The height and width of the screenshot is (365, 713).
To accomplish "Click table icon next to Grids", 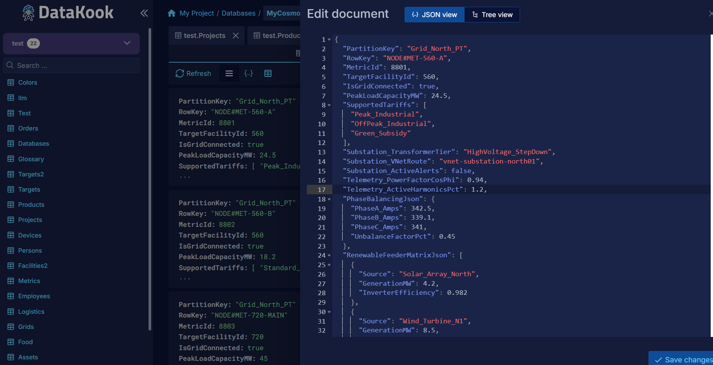I will [x=11, y=327].
